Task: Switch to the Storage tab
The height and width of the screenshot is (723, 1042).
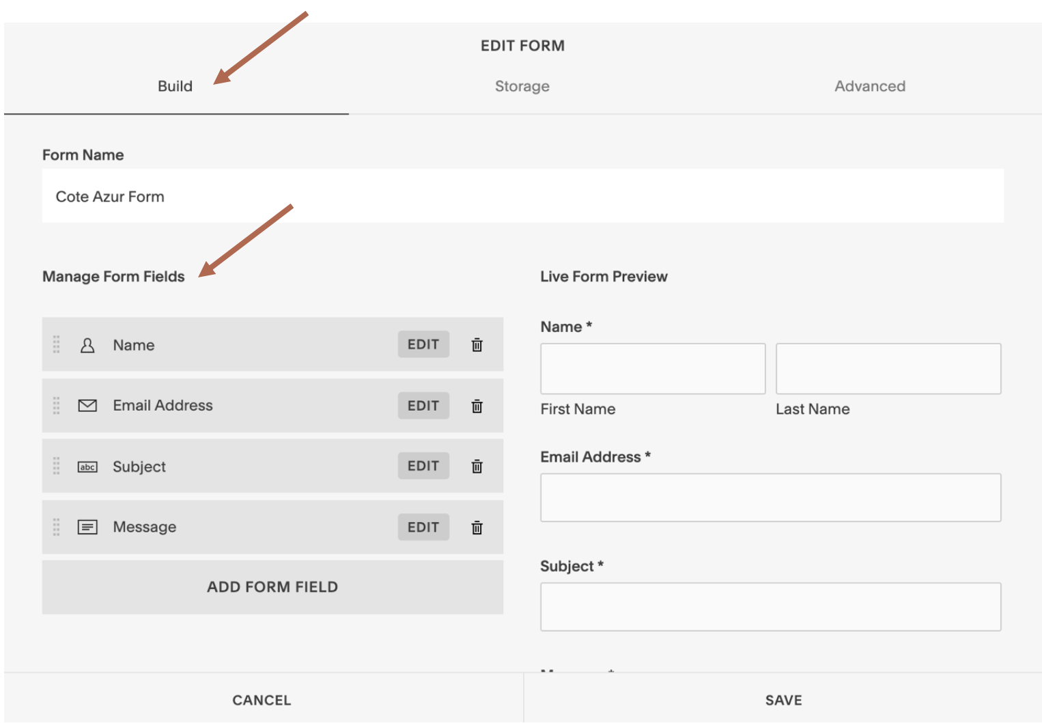Action: 522,85
